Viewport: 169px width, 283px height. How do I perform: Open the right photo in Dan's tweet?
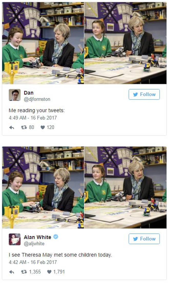pyautogui.click(x=125, y=43)
